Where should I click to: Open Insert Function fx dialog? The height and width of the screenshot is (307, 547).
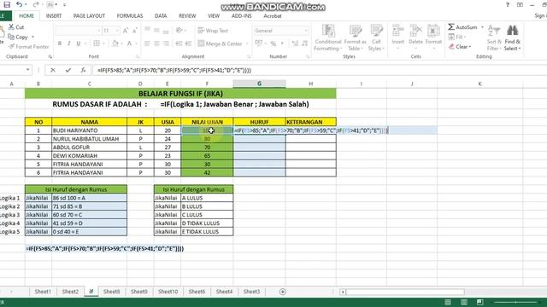pos(83,70)
